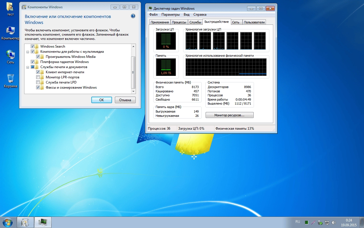Open the 'Вид' menu
This screenshot has height=228, width=364.
187,15
